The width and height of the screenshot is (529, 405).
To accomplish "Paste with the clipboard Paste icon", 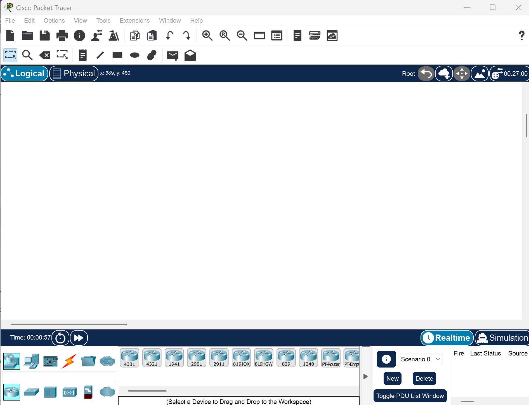I will (152, 36).
